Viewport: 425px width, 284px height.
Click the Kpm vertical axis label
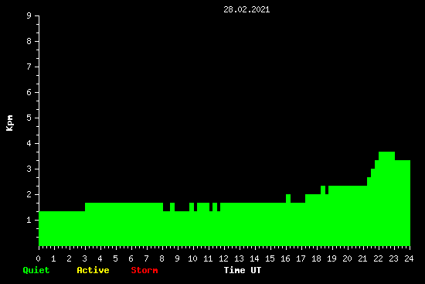(x=10, y=123)
